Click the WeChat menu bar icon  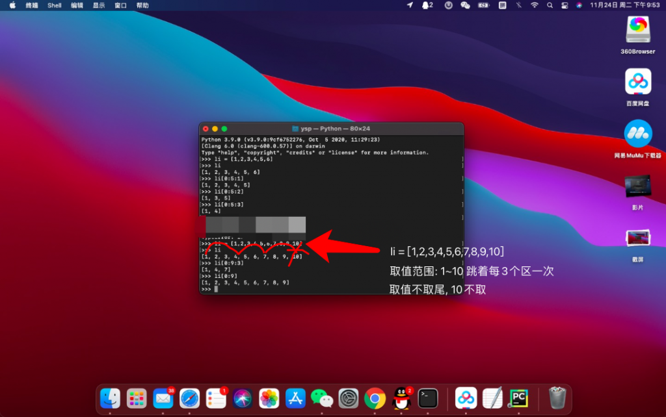[466, 5]
